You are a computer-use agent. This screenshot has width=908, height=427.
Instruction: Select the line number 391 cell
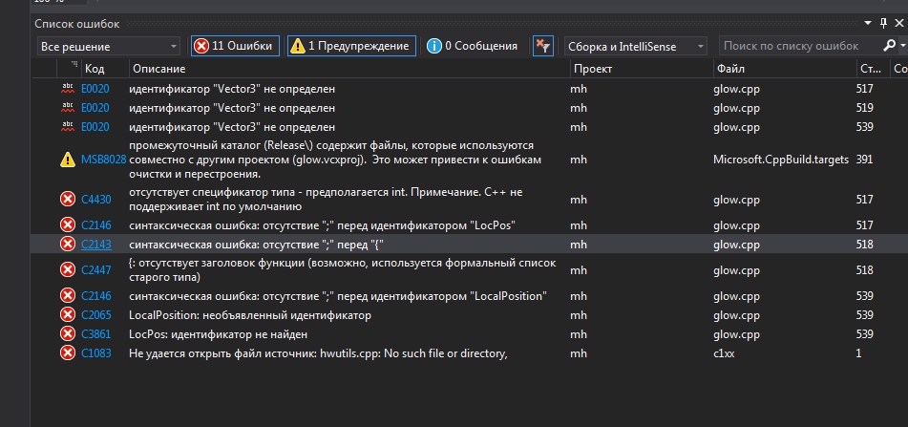(865, 160)
